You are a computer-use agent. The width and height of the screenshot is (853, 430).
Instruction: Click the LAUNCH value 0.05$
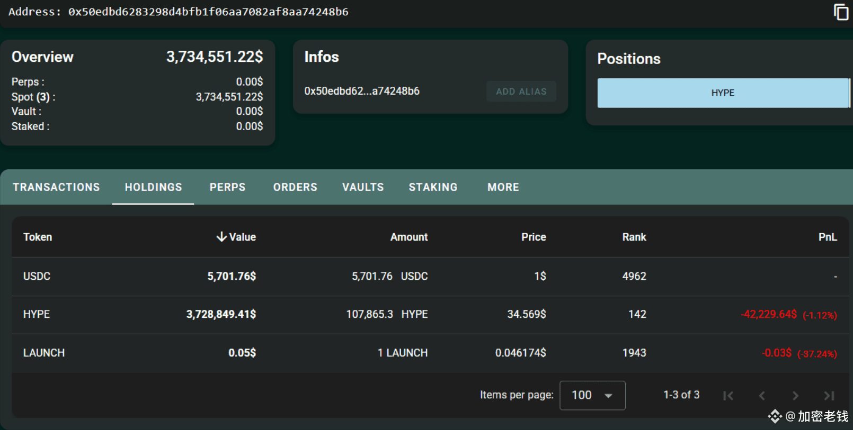pos(242,353)
